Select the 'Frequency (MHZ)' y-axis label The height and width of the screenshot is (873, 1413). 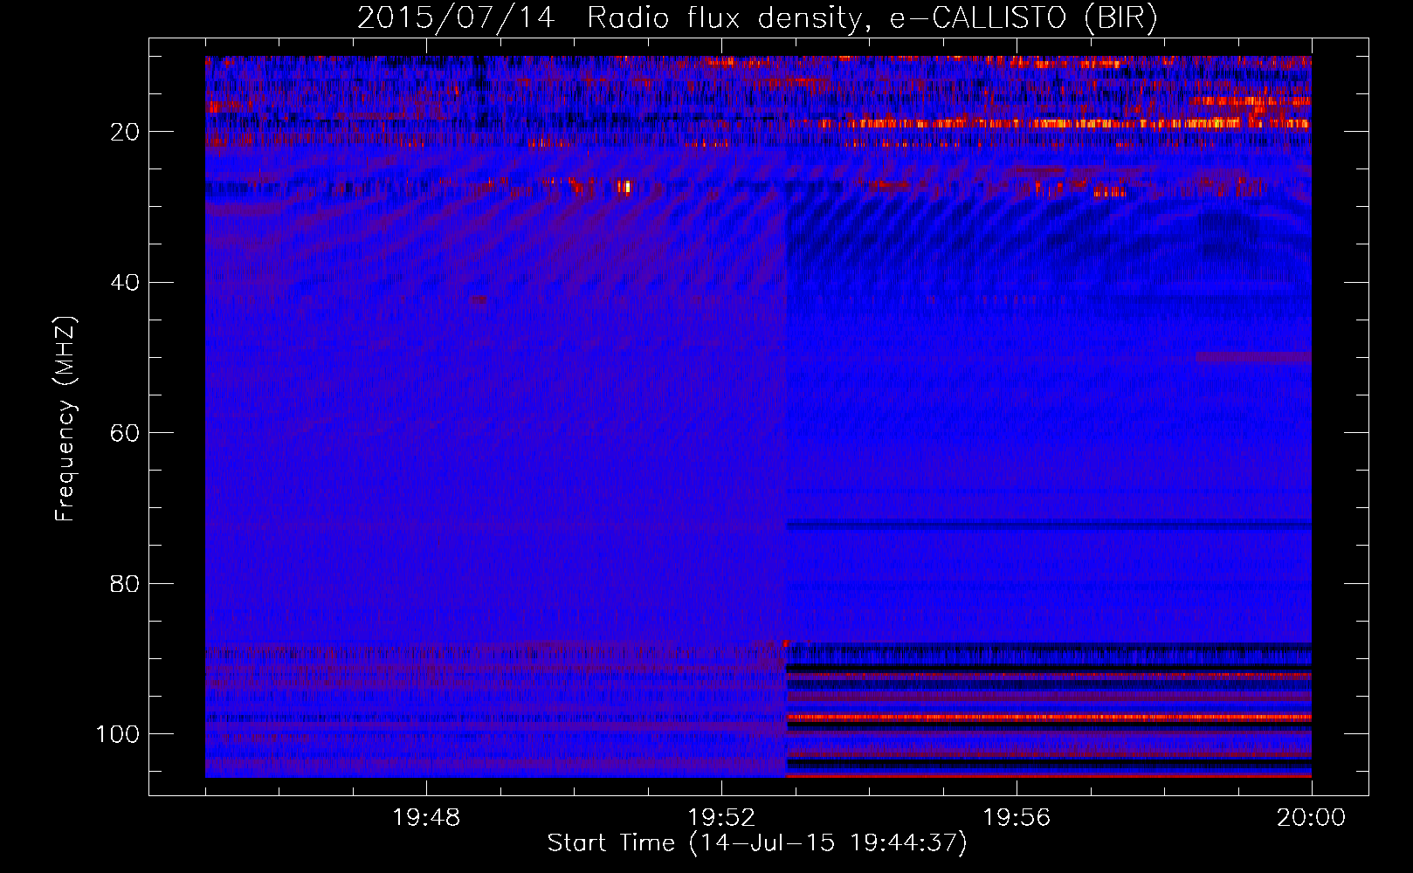pyautogui.click(x=65, y=419)
